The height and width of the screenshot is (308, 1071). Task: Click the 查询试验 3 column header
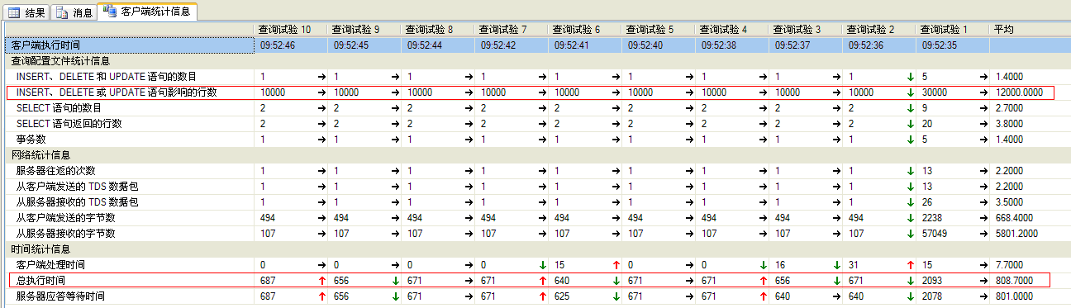805,29
